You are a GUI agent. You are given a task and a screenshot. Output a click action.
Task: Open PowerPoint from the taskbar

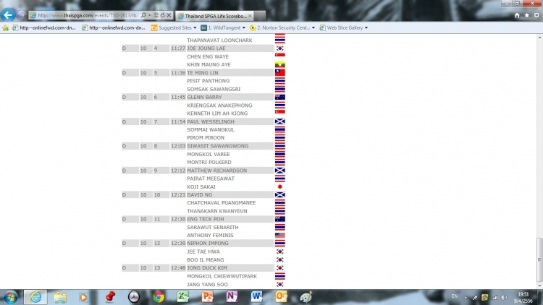[x=208, y=296]
